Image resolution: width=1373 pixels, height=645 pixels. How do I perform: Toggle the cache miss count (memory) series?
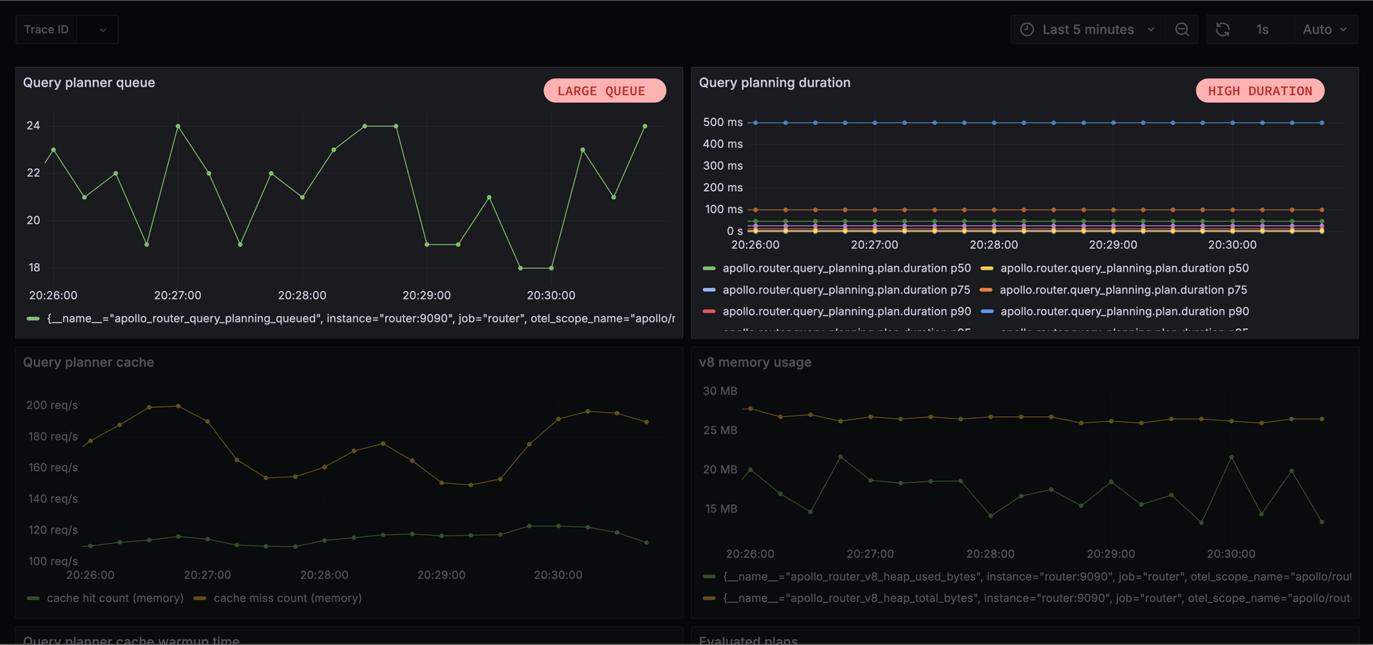tap(287, 598)
